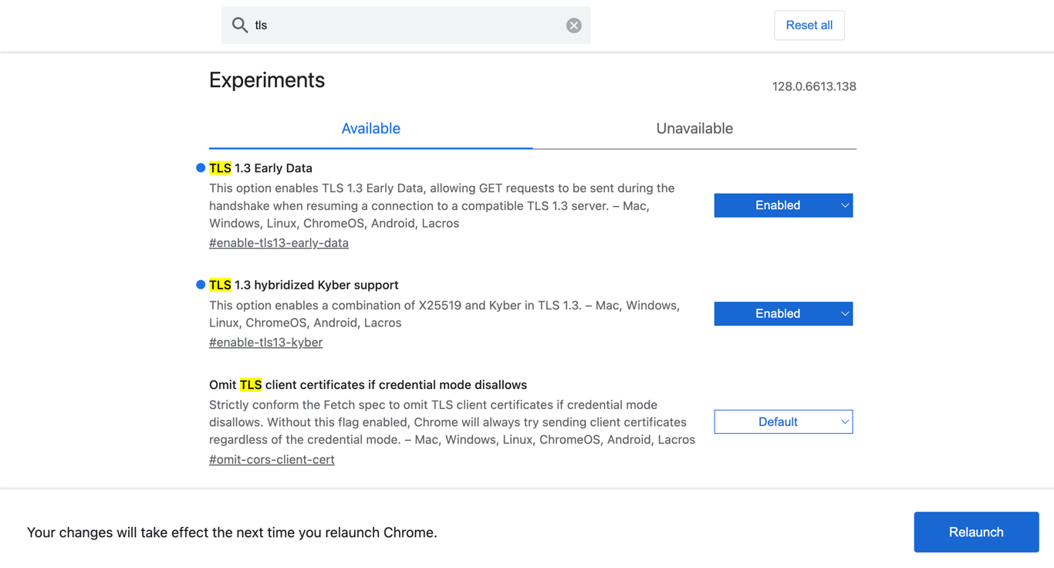Open the #enable-tls13-early-data link

(x=279, y=242)
